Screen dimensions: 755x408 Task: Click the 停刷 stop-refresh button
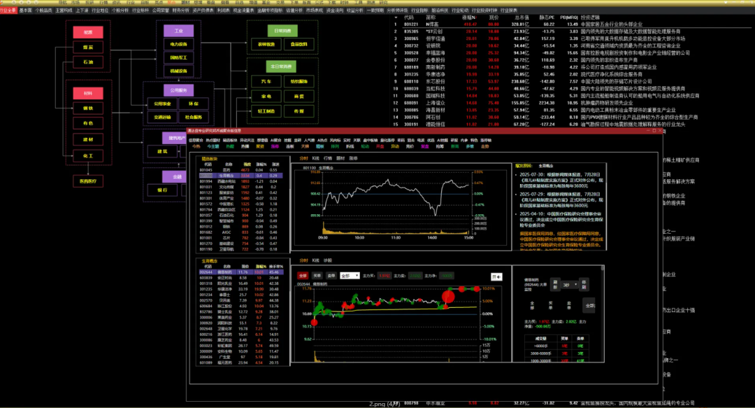pos(584,286)
